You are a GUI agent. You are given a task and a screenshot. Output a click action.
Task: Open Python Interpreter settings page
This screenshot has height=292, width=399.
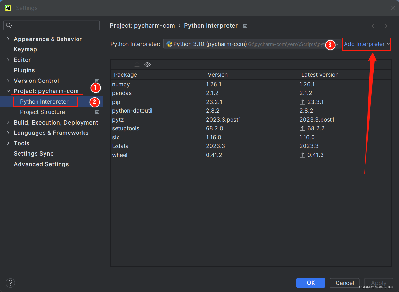click(44, 102)
